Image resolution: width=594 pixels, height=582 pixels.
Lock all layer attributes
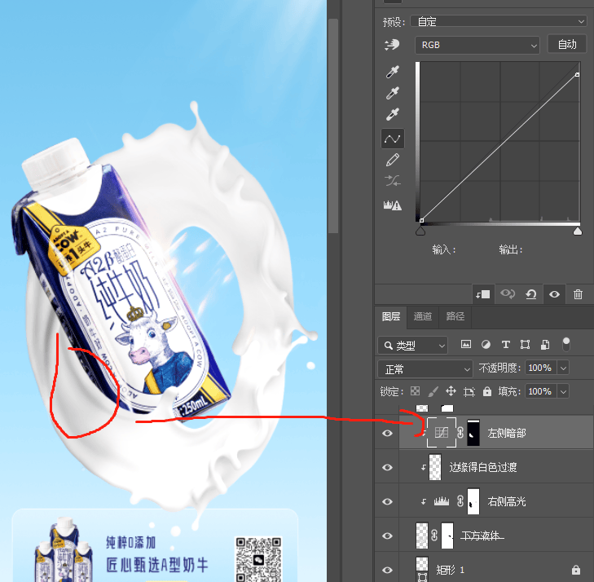tap(486, 391)
